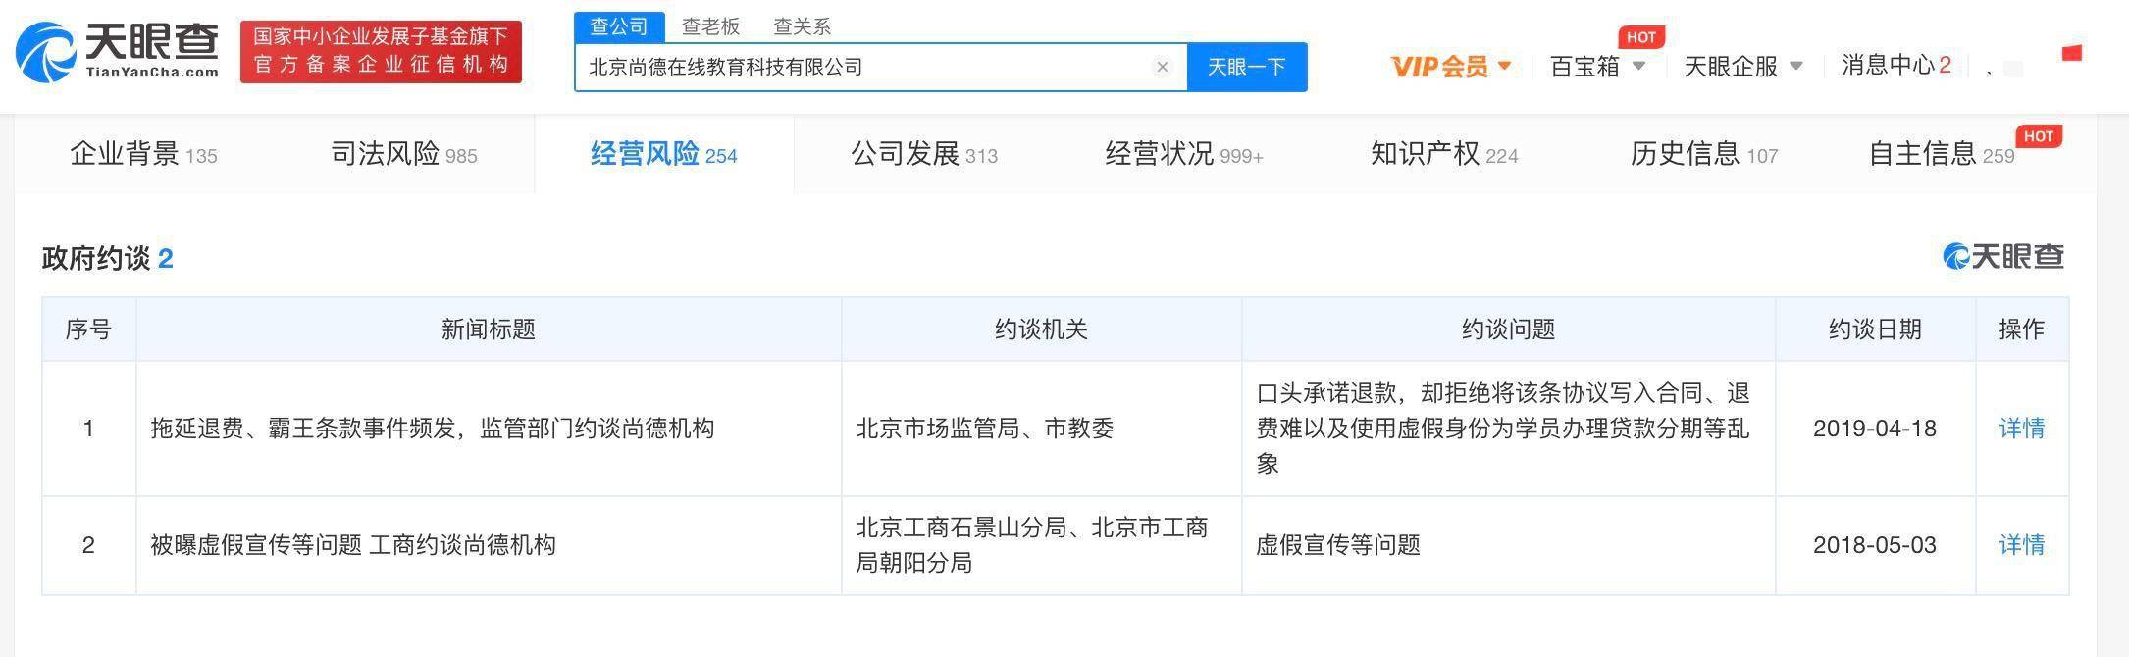
Task: Click the national fund certification banner
Action: click(x=381, y=51)
